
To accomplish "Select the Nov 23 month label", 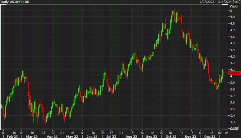I will [x=191, y=136].
